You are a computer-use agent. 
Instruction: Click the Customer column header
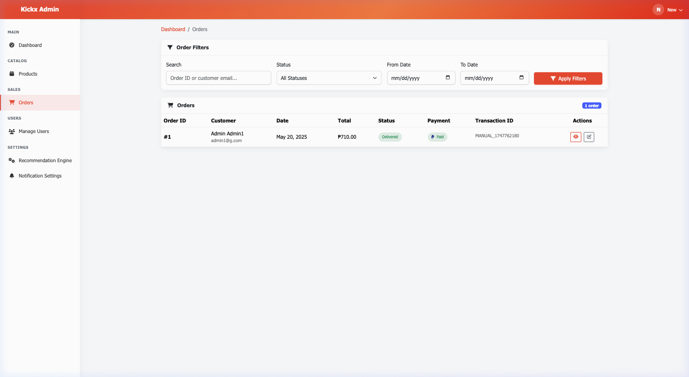tap(223, 121)
